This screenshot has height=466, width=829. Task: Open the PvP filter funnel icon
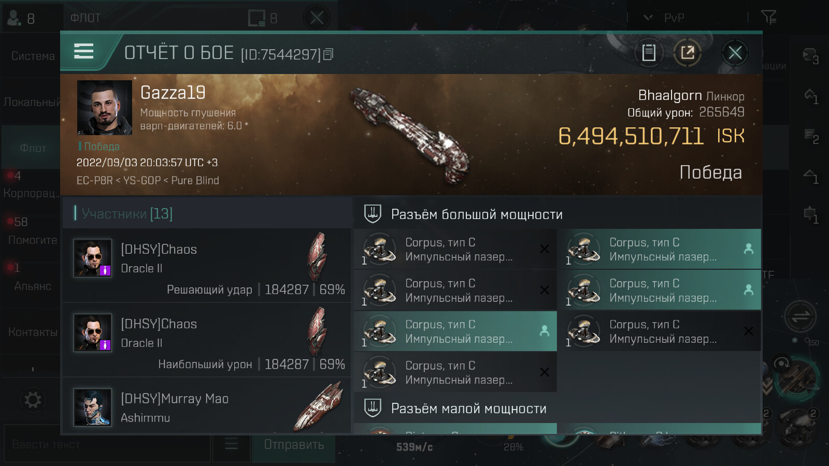click(x=768, y=18)
